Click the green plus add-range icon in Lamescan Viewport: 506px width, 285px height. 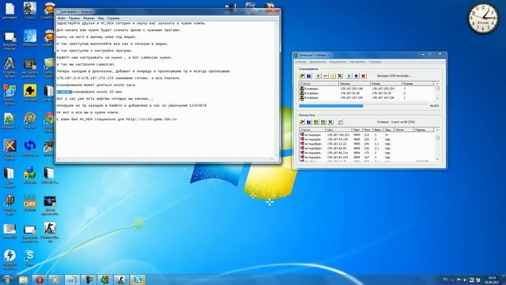pyautogui.click(x=318, y=76)
